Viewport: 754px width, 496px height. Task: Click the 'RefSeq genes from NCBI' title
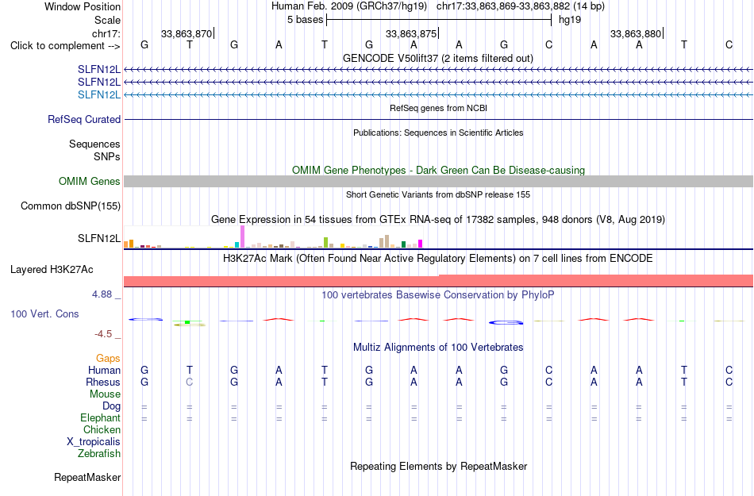pos(438,108)
